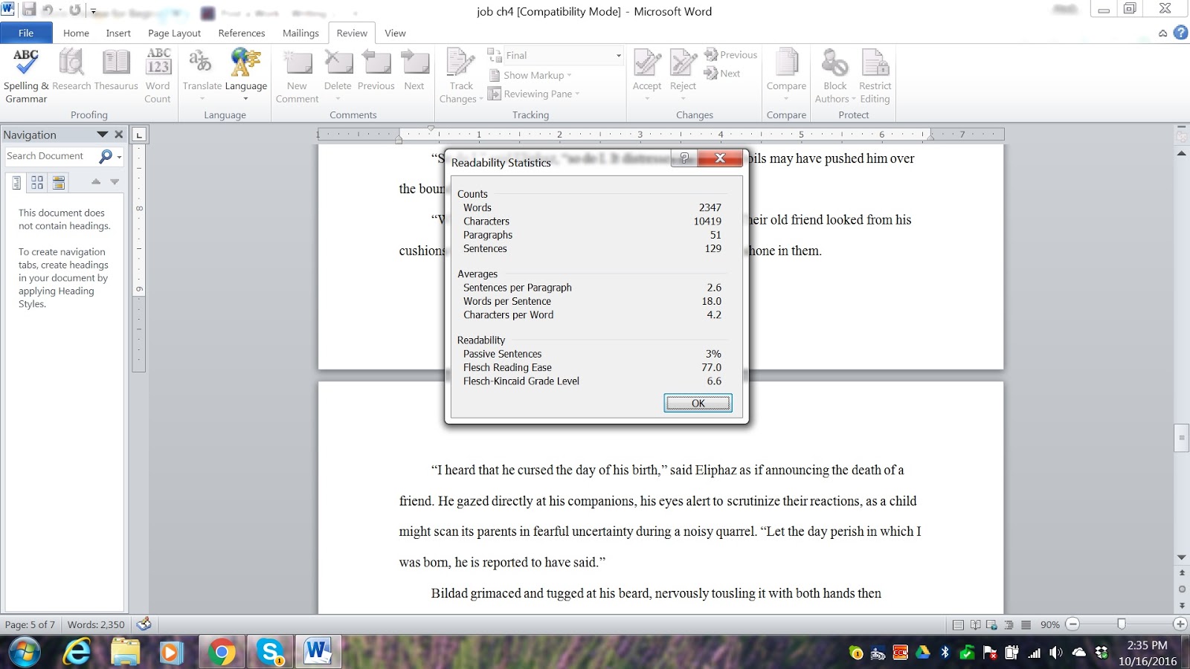Jump to Next change in Changes group
Screen dimensions: 1190x669
[x=722, y=74]
